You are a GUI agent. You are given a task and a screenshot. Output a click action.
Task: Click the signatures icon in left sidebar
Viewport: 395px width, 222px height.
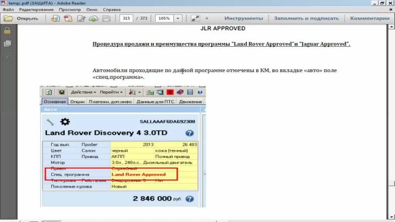click(x=7, y=57)
